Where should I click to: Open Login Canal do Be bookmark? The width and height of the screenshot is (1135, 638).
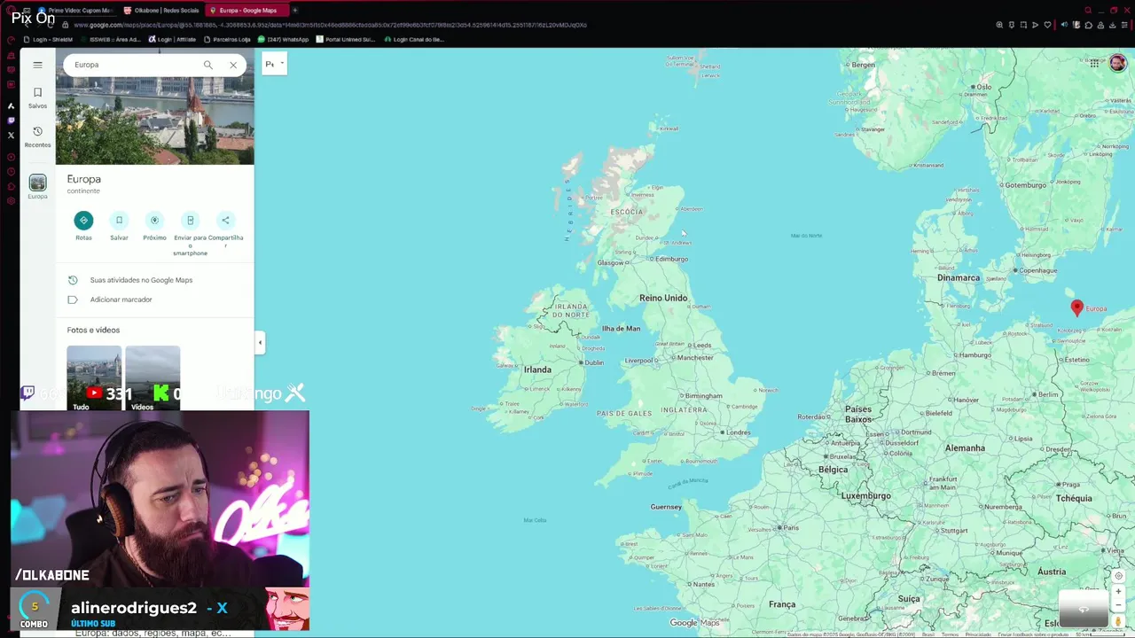[x=414, y=39]
